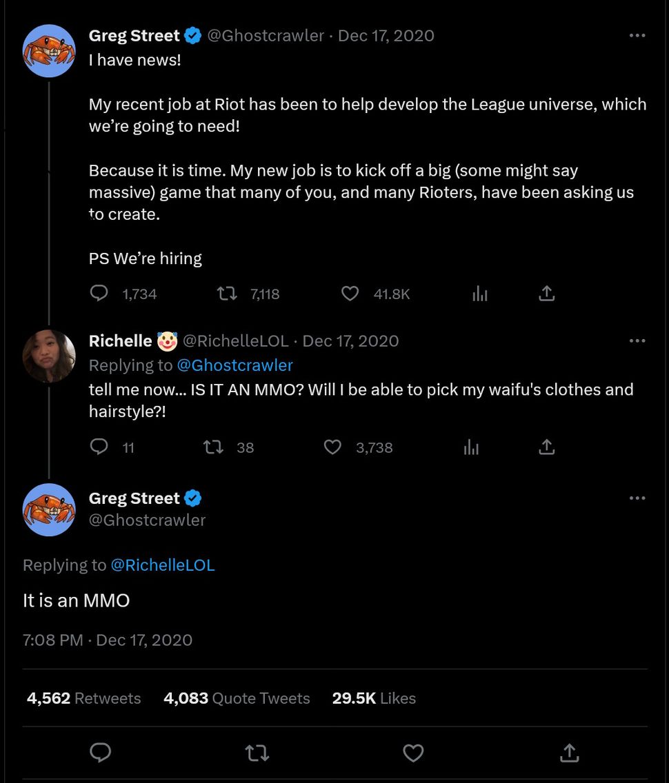View the 4,562 Retweets list
The image size is (669, 783).
tap(83, 698)
